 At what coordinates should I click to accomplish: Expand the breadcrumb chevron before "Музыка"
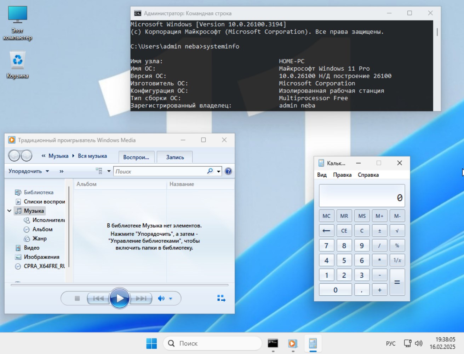(x=44, y=156)
